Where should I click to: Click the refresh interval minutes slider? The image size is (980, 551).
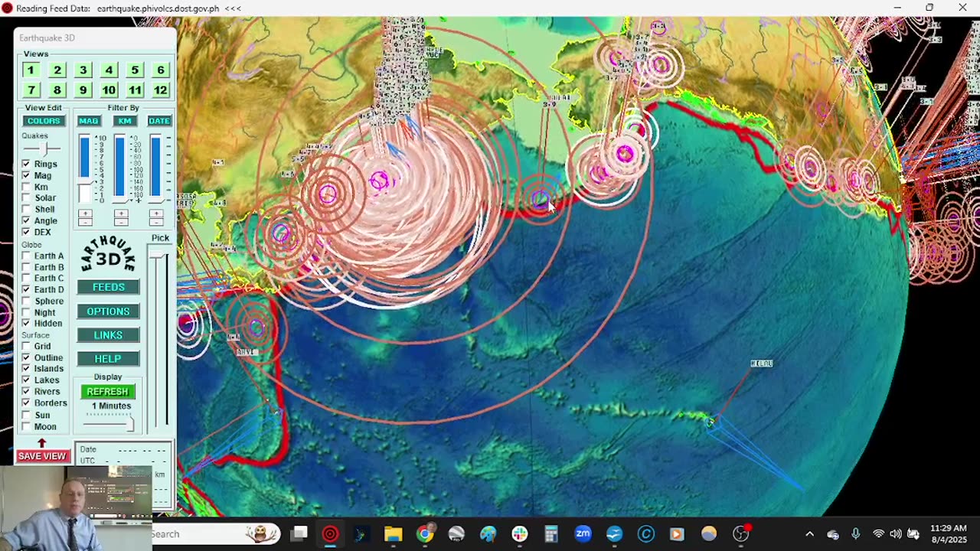[x=109, y=422]
